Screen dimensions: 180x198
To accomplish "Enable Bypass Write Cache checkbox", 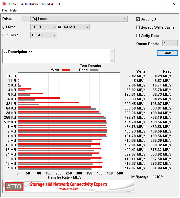I will [x=138, y=27].
